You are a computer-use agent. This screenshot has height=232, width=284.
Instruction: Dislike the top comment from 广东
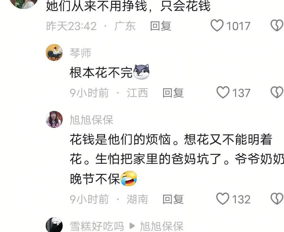277,25
